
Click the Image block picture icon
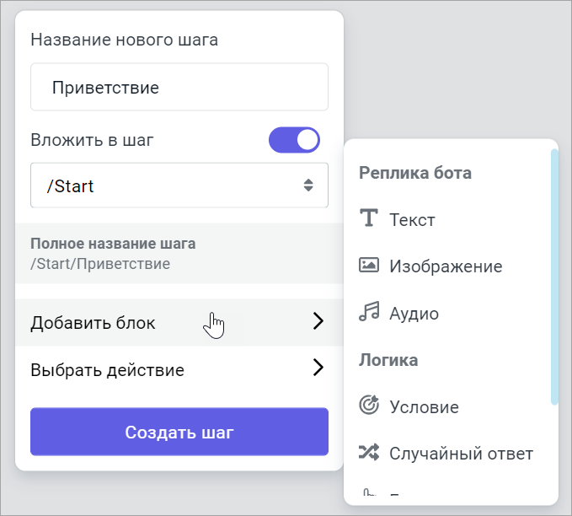coord(369,266)
